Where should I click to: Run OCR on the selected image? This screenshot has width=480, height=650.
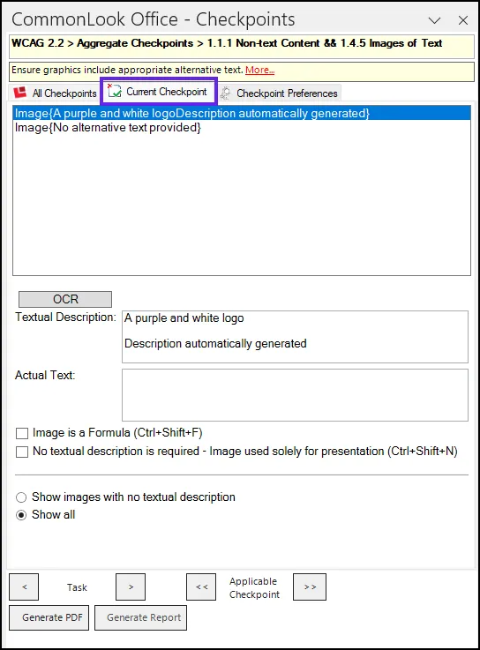coord(65,299)
